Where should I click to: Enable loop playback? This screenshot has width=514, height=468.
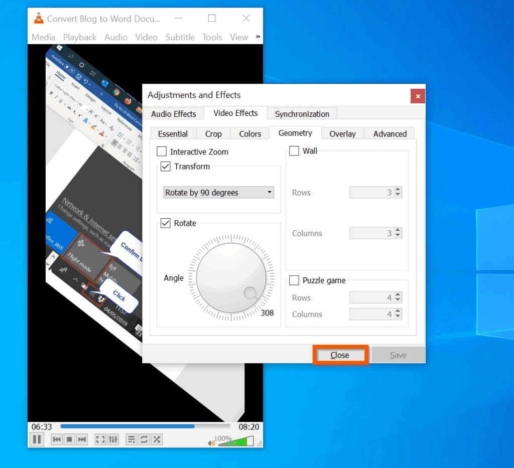(144, 439)
